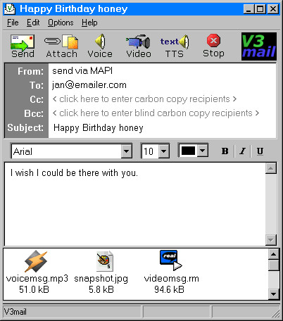Select the snapshot.jpg attachment icon
Viewport: 283px width, 321px height.
pyautogui.click(x=105, y=261)
